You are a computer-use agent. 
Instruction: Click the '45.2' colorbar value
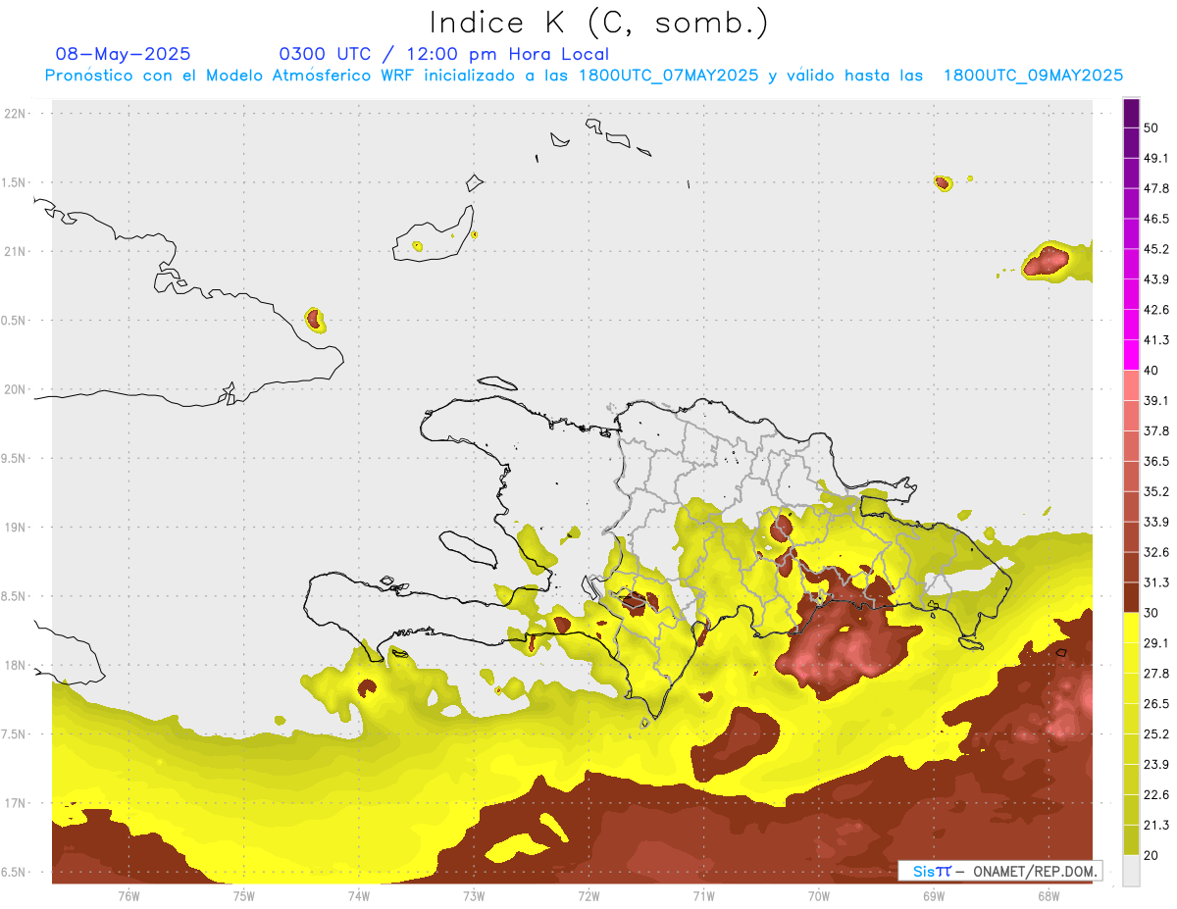(1156, 249)
